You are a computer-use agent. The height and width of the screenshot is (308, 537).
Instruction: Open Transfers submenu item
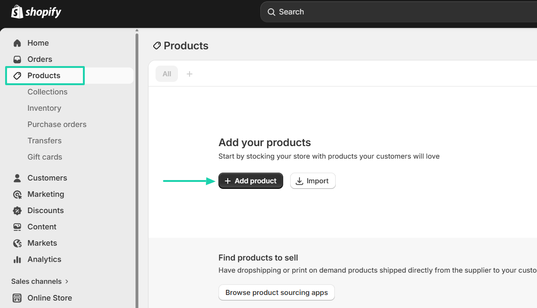click(x=45, y=141)
